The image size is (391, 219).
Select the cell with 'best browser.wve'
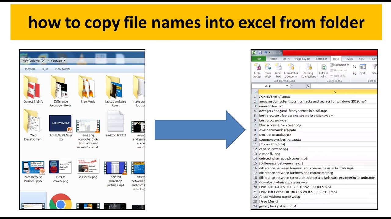pyautogui.click(x=318, y=120)
